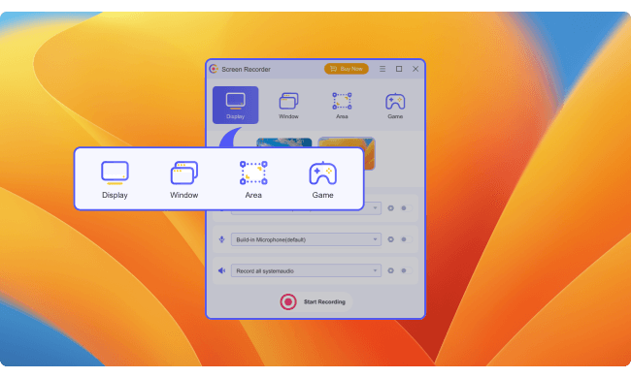The height and width of the screenshot is (378, 631).
Task: Open settings gear in the system audio row
Action: (x=390, y=270)
